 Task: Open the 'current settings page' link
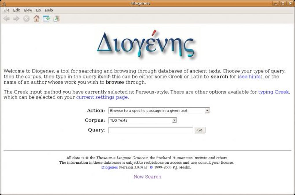click(102, 97)
